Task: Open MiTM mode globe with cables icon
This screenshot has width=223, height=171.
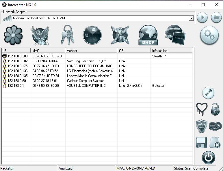Action: coord(120,35)
